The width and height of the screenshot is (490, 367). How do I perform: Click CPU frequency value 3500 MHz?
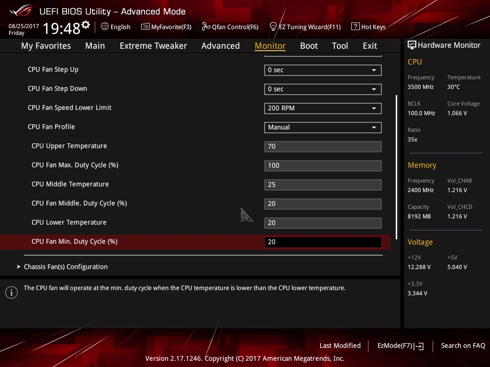pyautogui.click(x=420, y=87)
